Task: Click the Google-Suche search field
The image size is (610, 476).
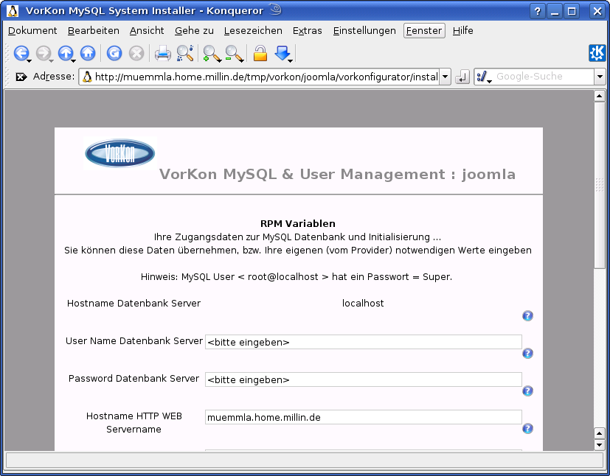Action: (x=544, y=77)
